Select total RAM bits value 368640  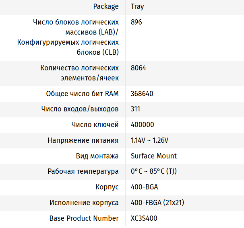point(142,94)
